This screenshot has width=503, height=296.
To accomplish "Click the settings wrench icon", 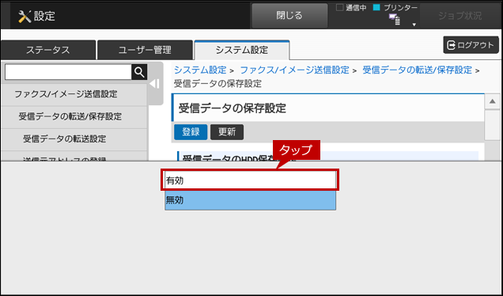I will tap(25, 16).
